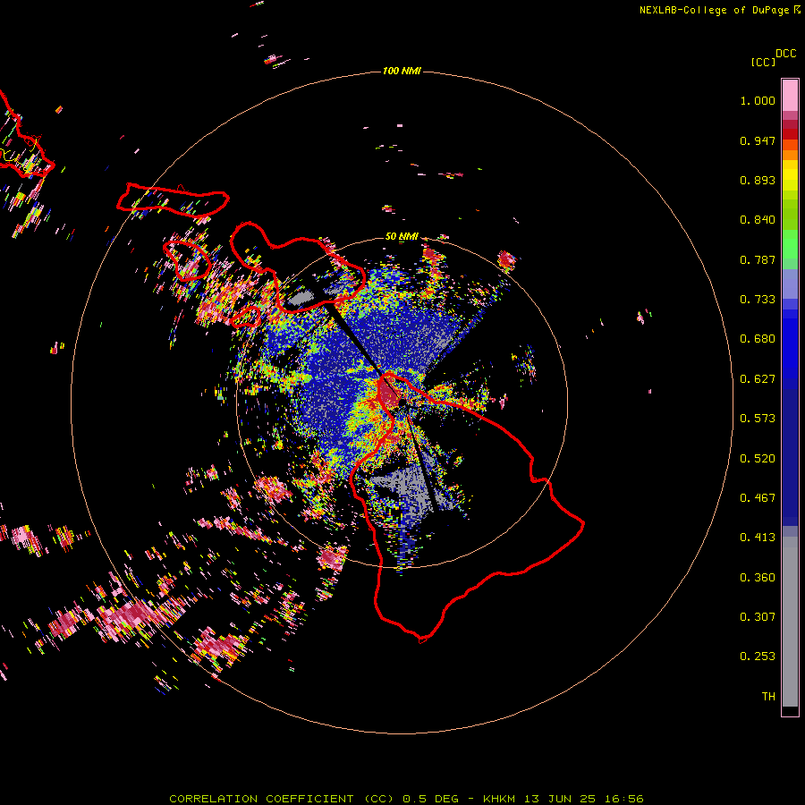Select the 0.733 scale value
The height and width of the screenshot is (805, 805).
pyautogui.click(x=758, y=300)
